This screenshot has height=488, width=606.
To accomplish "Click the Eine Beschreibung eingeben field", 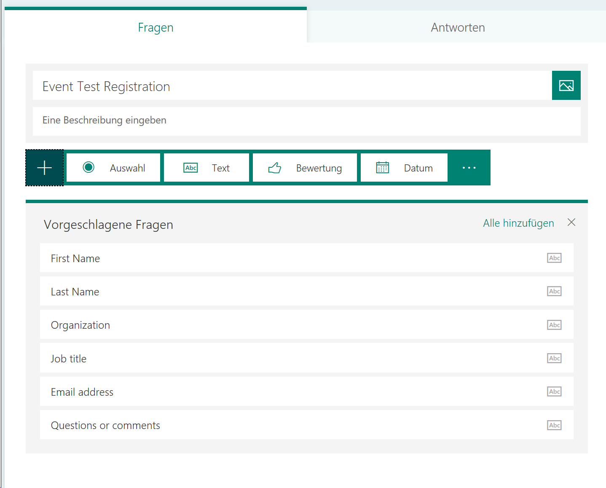I will 306,121.
